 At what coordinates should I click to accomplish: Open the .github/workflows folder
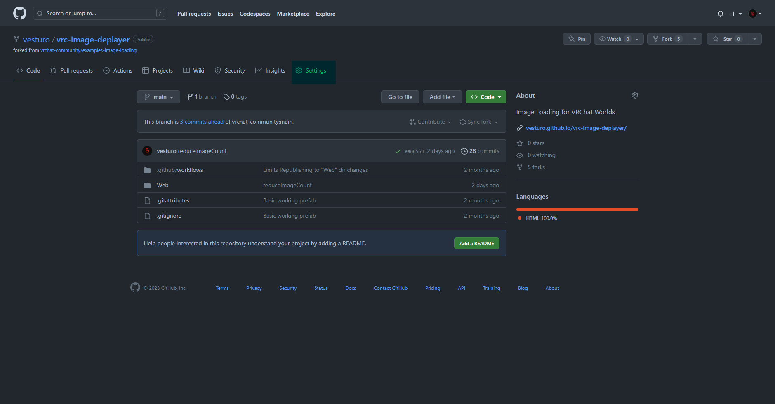[180, 170]
